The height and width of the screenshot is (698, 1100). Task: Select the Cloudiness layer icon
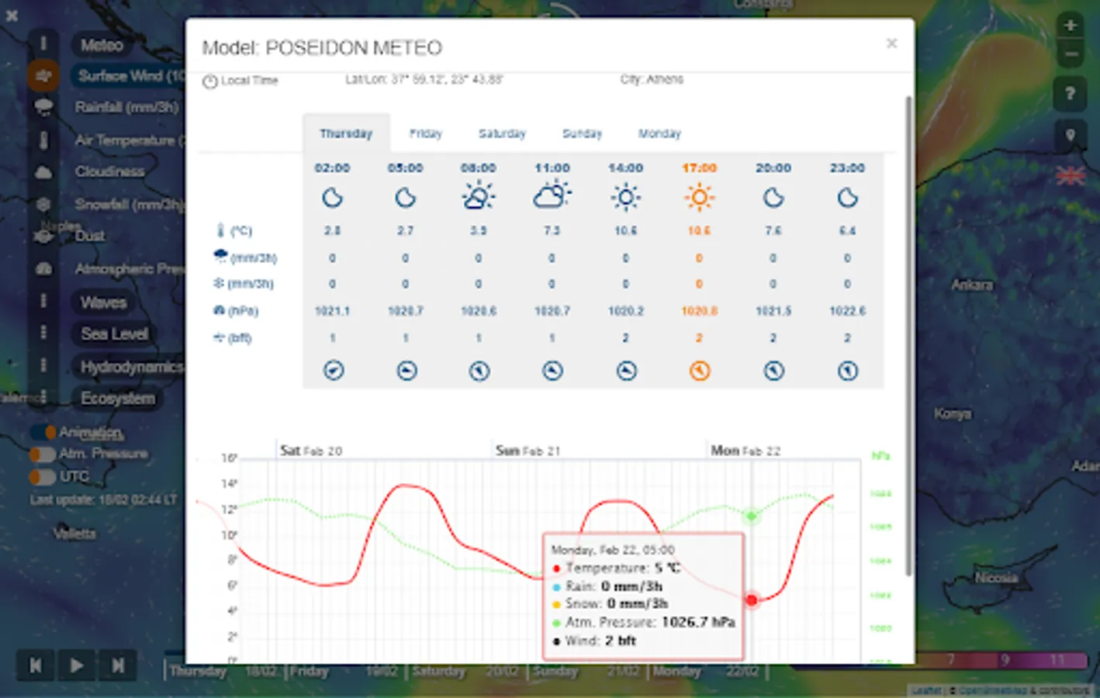43,171
